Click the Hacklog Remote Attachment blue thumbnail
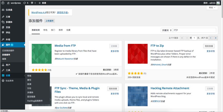Viewport: 223px width, 112px height. (138, 96)
